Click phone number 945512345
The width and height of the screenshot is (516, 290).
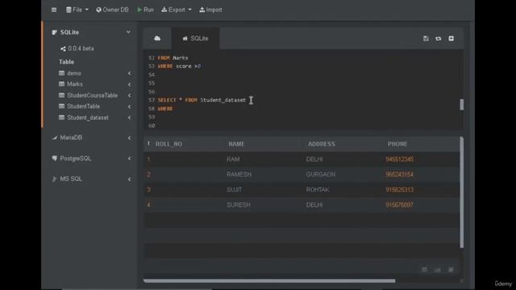point(399,159)
